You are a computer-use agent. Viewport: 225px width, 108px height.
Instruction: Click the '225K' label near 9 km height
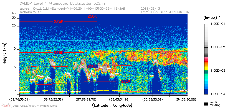(59, 53)
